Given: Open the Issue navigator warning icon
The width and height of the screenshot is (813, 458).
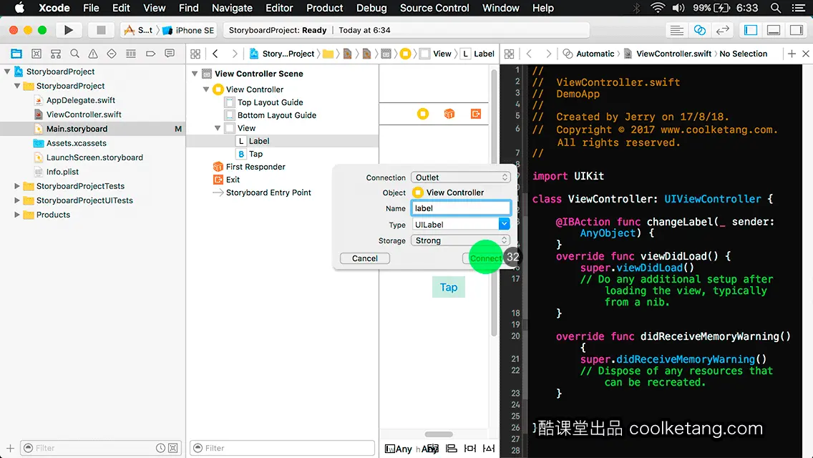Looking at the screenshot, I should 93,54.
